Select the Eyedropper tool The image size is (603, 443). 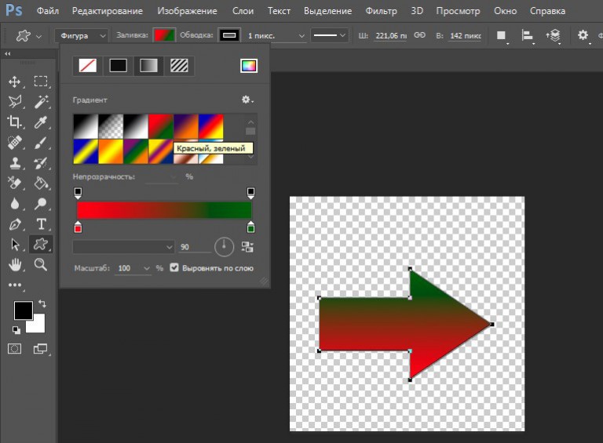pos(41,122)
